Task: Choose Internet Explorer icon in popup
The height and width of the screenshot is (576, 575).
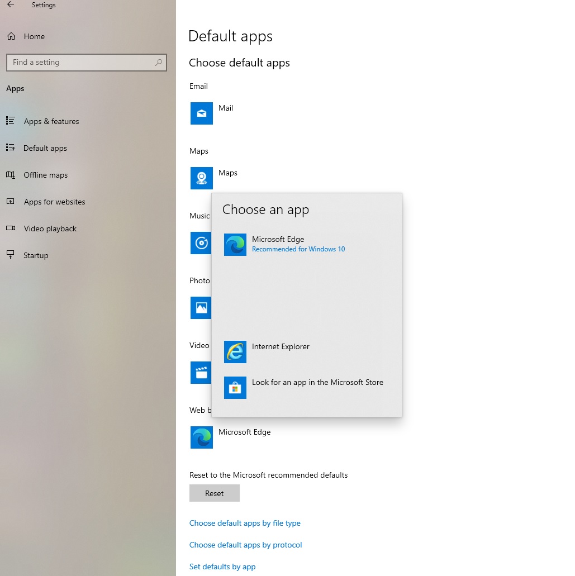Action: [235, 352]
